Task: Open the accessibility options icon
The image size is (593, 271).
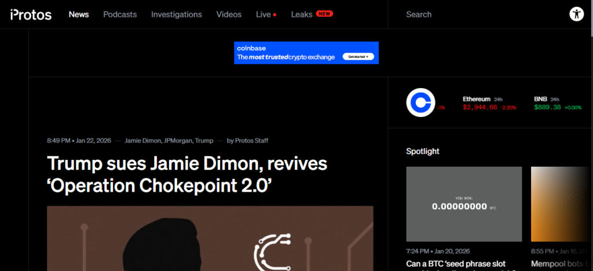Action: point(576,14)
